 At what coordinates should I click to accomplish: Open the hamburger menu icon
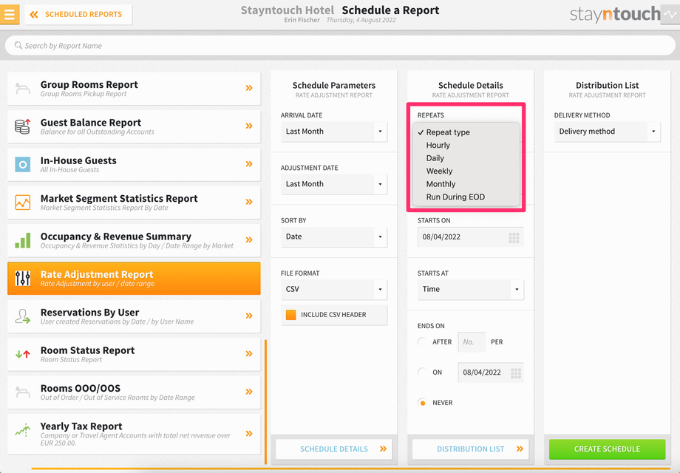(x=10, y=14)
